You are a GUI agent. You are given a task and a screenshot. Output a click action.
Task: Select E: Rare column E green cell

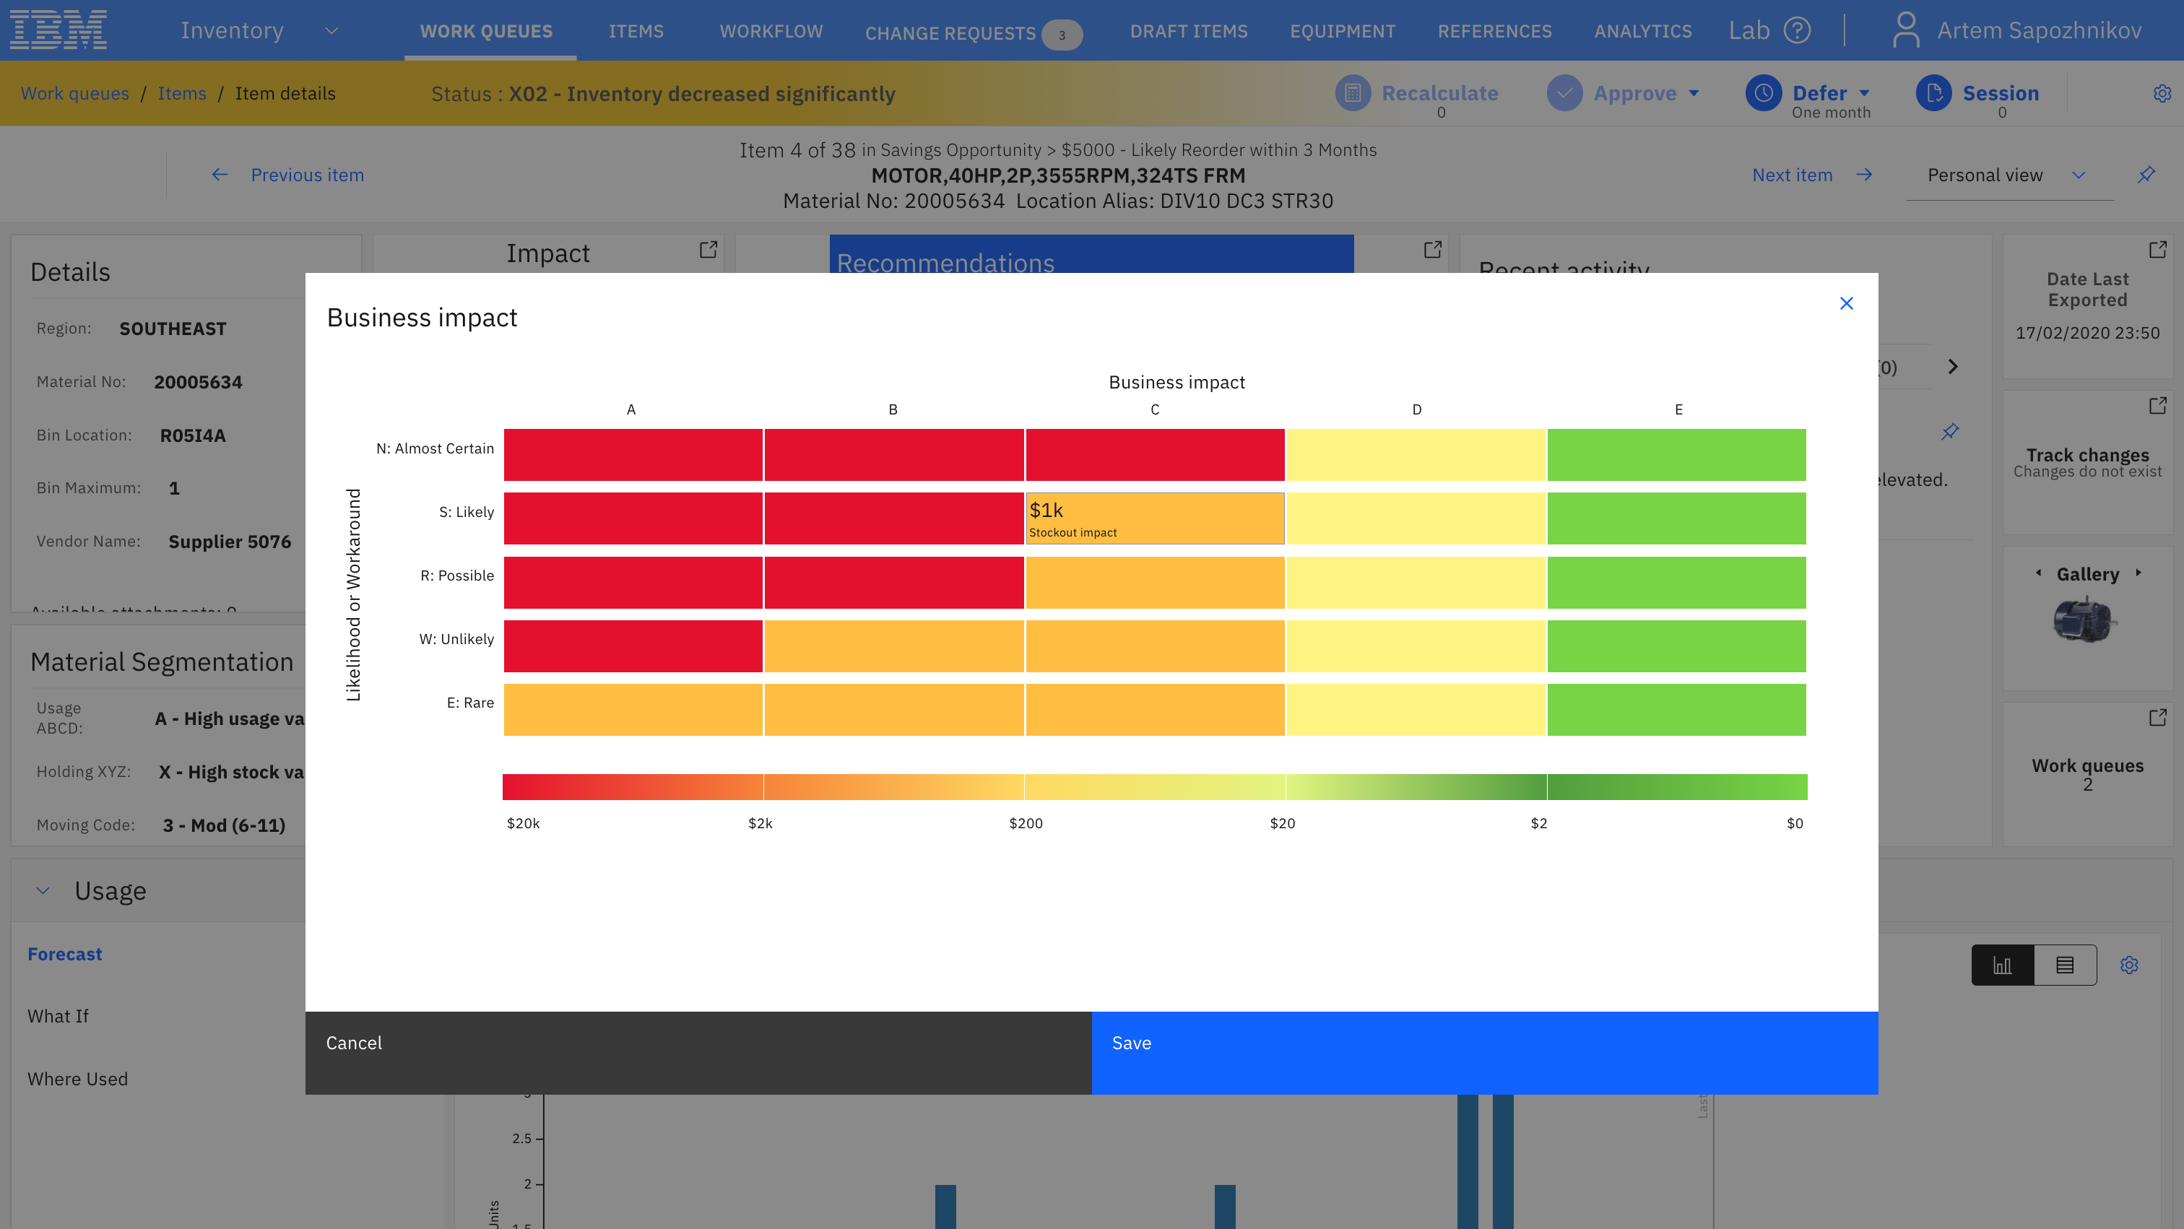click(1676, 709)
